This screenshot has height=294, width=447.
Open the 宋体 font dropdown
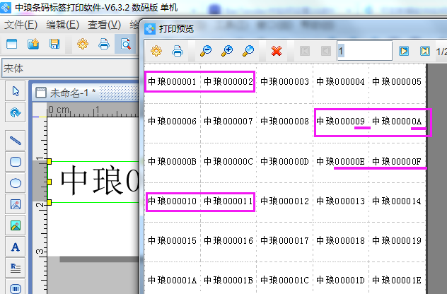(70, 69)
